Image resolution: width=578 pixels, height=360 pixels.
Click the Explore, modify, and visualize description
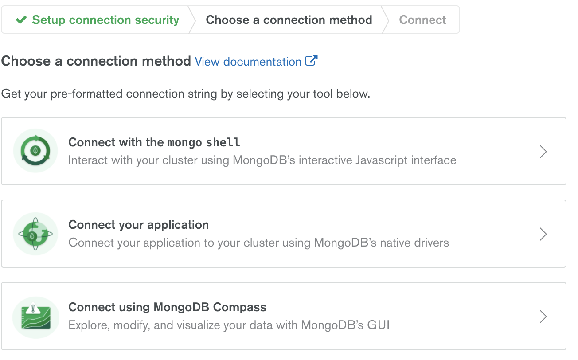(x=229, y=325)
